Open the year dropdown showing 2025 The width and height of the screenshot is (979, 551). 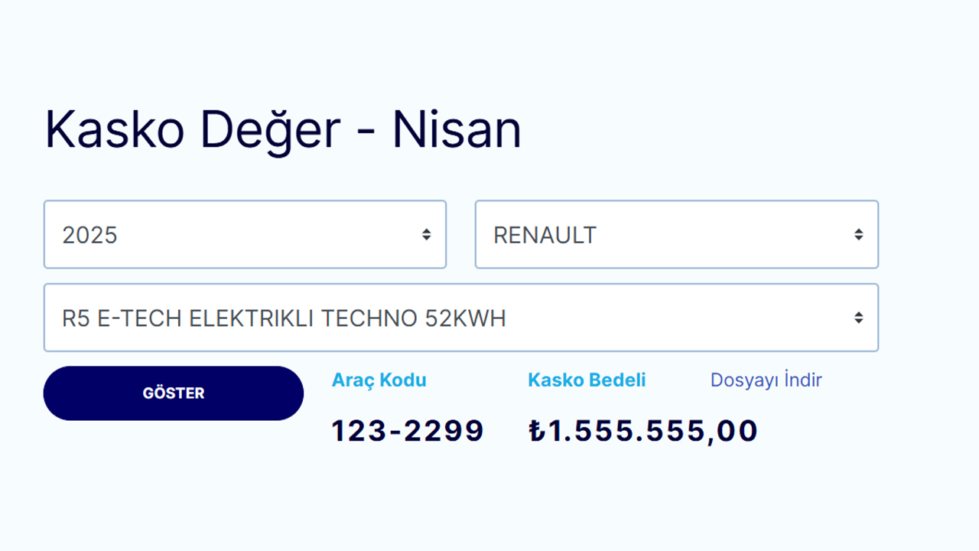click(x=245, y=234)
